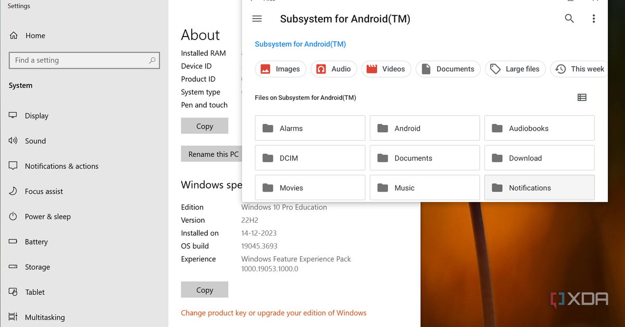This screenshot has height=327, width=625.
Task: Open Display settings in the sidebar
Action: pyautogui.click(x=36, y=116)
